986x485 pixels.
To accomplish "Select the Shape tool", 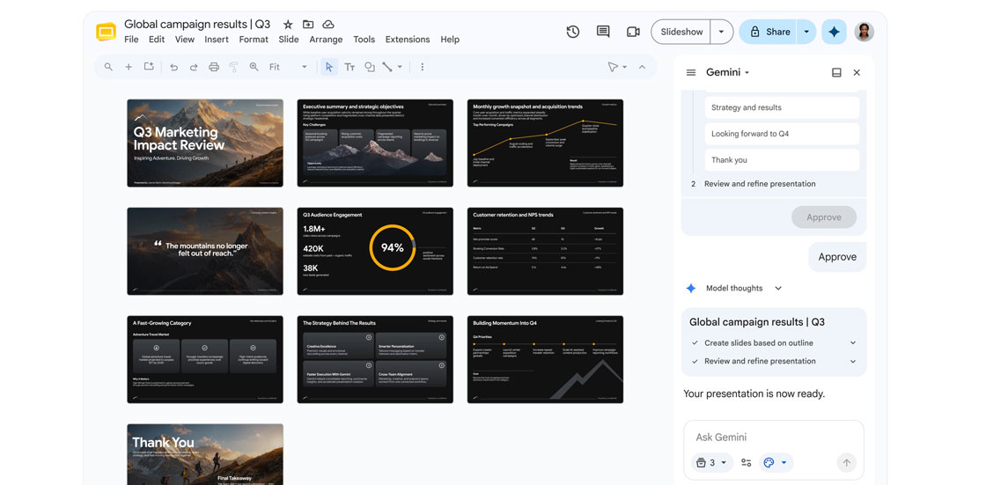I will click(370, 67).
